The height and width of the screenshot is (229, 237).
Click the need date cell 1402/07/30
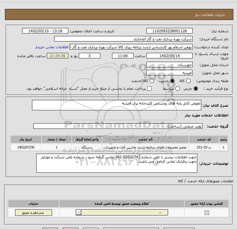coord(26,147)
